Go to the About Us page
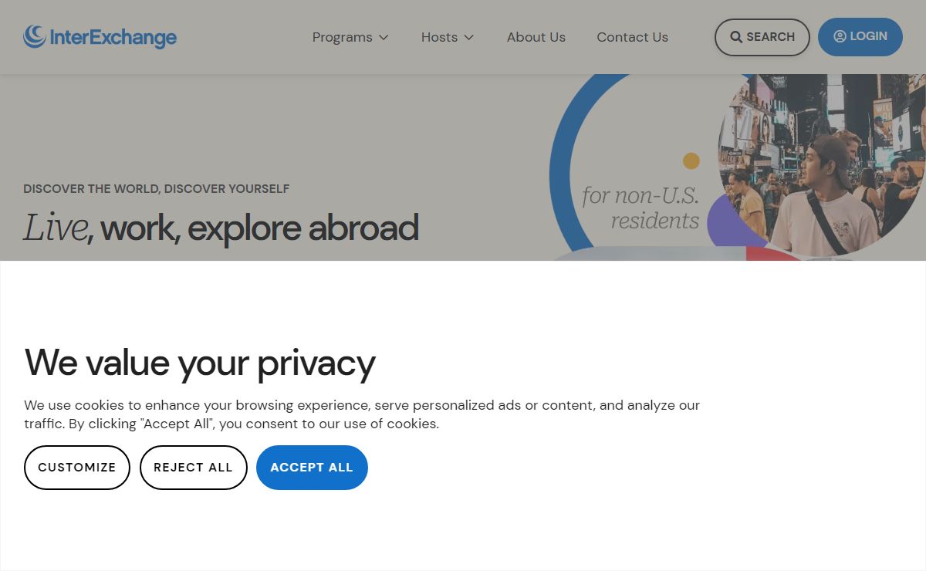This screenshot has height=571, width=926. (x=536, y=37)
